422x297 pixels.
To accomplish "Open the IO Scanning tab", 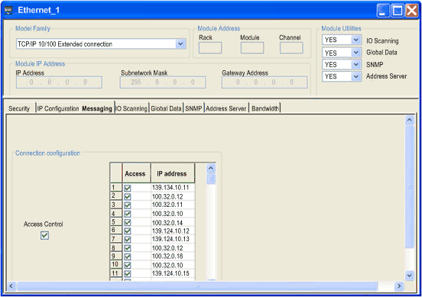I will click(131, 108).
